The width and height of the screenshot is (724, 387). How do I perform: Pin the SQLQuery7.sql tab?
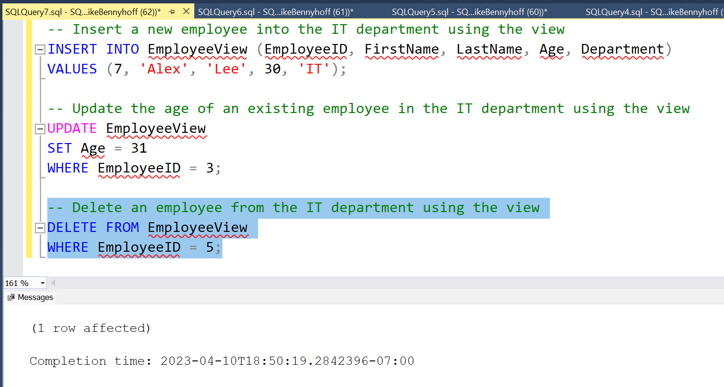coord(172,12)
